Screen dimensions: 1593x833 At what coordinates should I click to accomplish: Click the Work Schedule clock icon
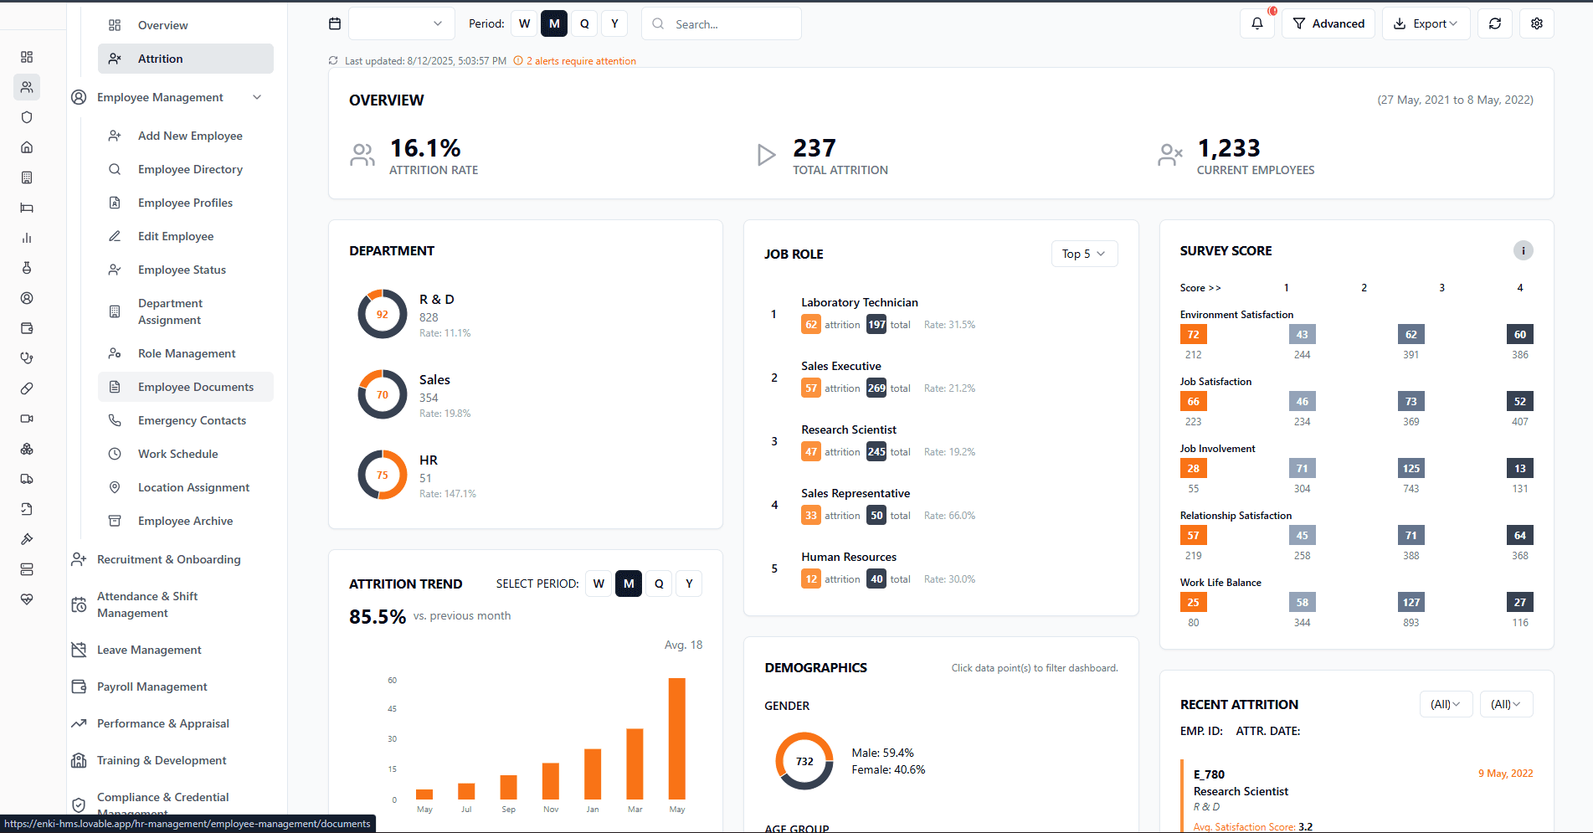115,454
